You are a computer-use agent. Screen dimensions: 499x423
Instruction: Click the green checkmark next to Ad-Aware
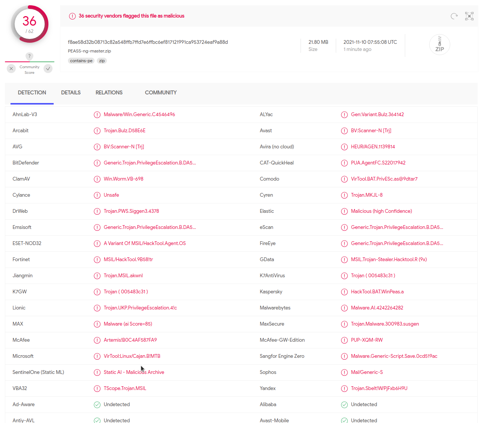pyautogui.click(x=97, y=405)
